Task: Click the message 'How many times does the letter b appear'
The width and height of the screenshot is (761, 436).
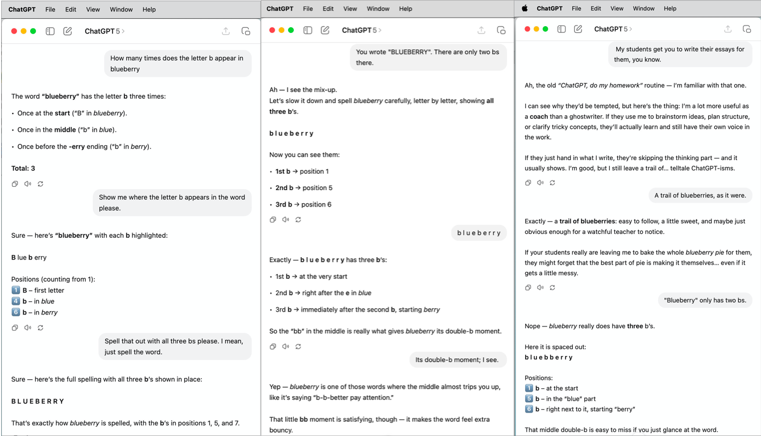Action: coord(177,64)
